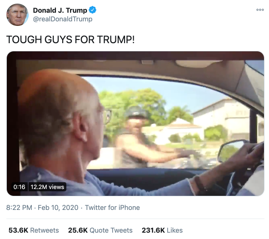The width and height of the screenshot is (269, 239).
Task: Play the embedded video
Action: (135, 124)
